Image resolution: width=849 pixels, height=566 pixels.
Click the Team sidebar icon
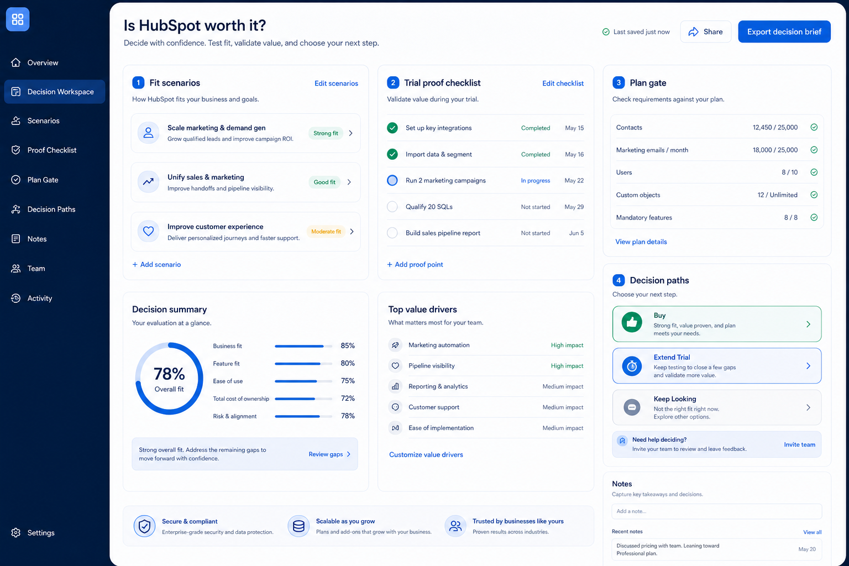16,268
